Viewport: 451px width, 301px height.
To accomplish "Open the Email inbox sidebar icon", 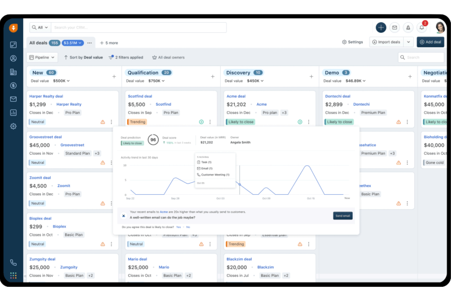I will (x=13, y=99).
